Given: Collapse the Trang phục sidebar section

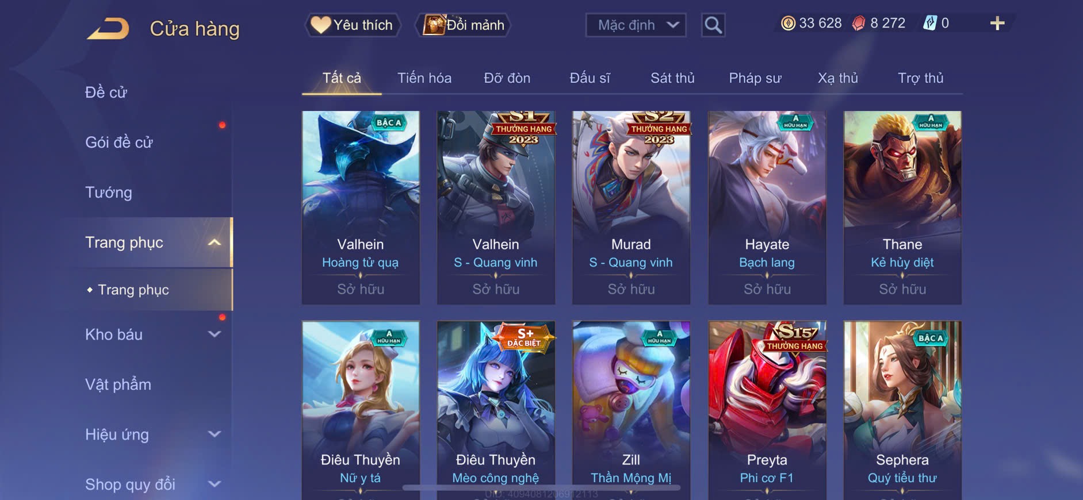Looking at the screenshot, I should [x=214, y=243].
